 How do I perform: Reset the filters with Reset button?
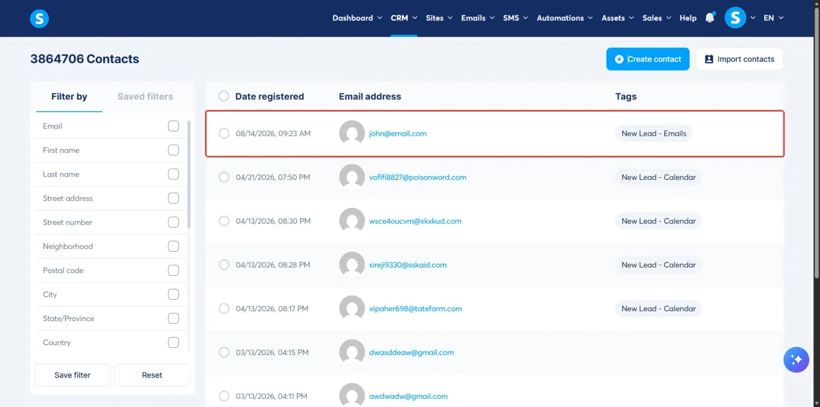pos(152,375)
